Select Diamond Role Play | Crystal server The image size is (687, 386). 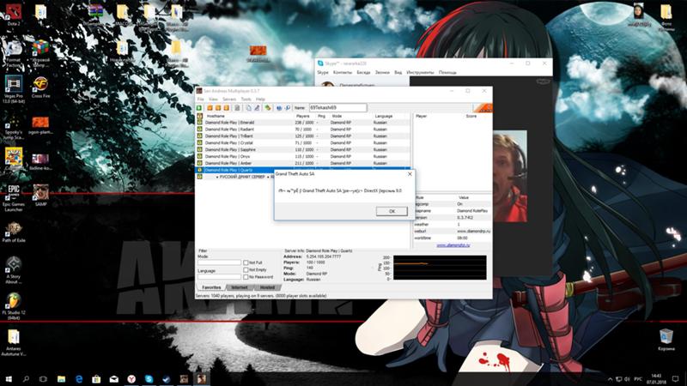[303, 142]
